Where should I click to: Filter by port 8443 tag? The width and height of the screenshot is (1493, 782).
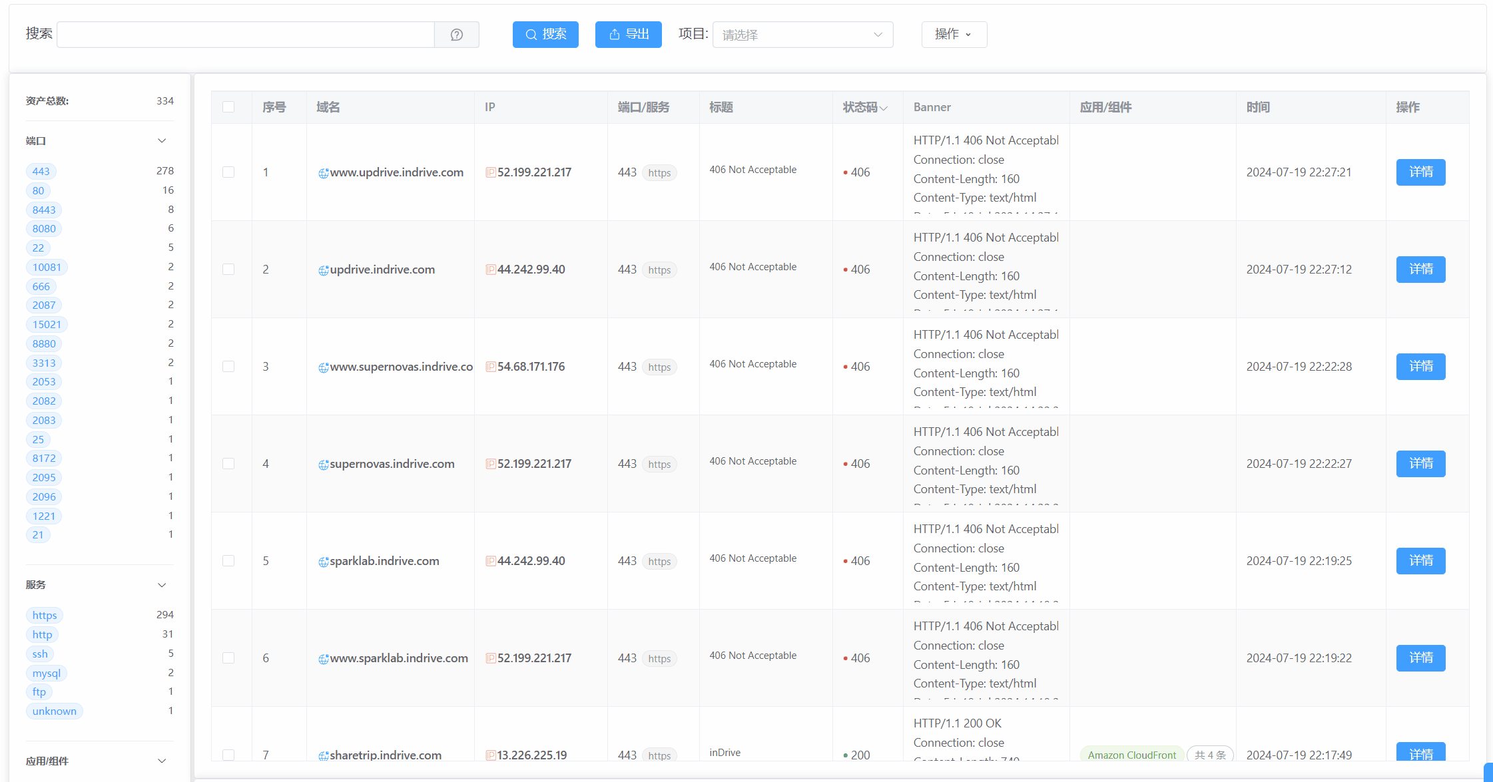click(44, 210)
